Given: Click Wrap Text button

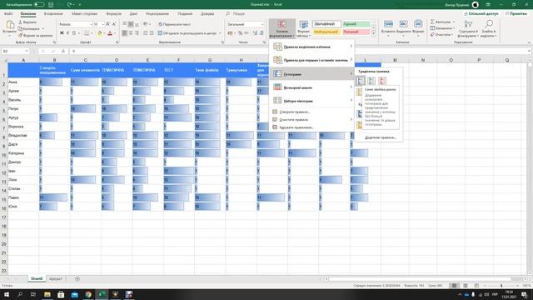Looking at the screenshot, I should click(174, 24).
